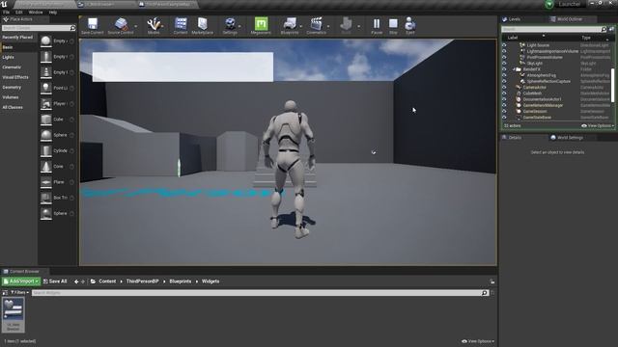
Task: Toggle visibility of PostProcessVolume
Action: [504, 57]
